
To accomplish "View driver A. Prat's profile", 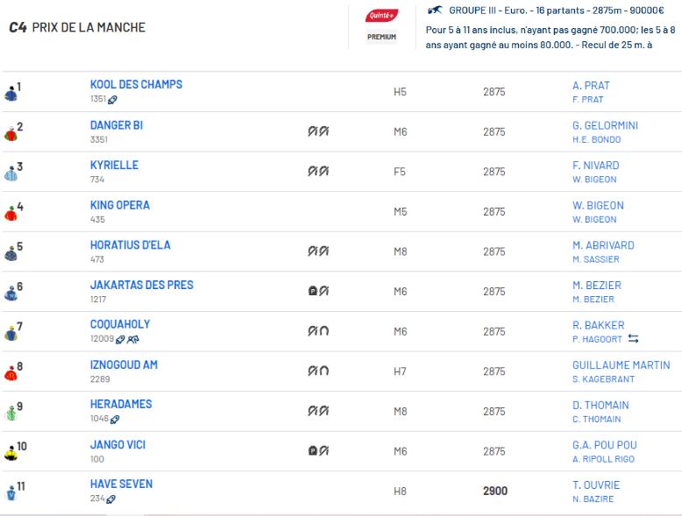I will (x=590, y=85).
